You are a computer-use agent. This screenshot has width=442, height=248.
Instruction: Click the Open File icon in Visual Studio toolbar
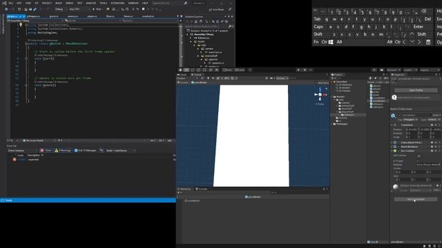point(26,9)
